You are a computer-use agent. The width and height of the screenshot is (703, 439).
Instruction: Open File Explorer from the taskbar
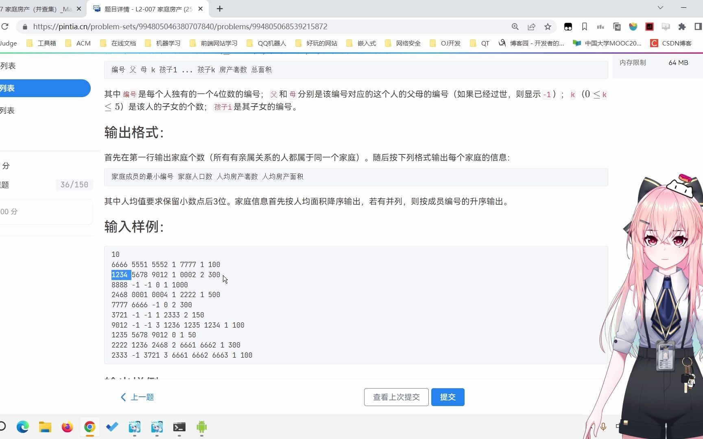(45, 427)
